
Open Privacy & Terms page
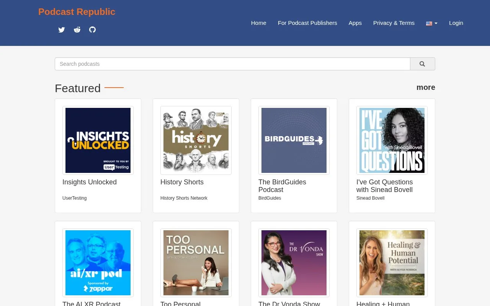[x=394, y=23]
